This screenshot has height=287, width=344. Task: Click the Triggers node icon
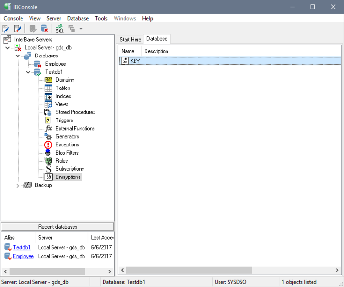pyautogui.click(x=48, y=120)
